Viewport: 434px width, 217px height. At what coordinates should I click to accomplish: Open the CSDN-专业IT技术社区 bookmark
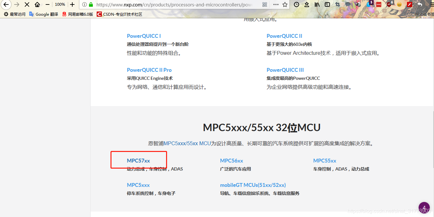click(120, 14)
